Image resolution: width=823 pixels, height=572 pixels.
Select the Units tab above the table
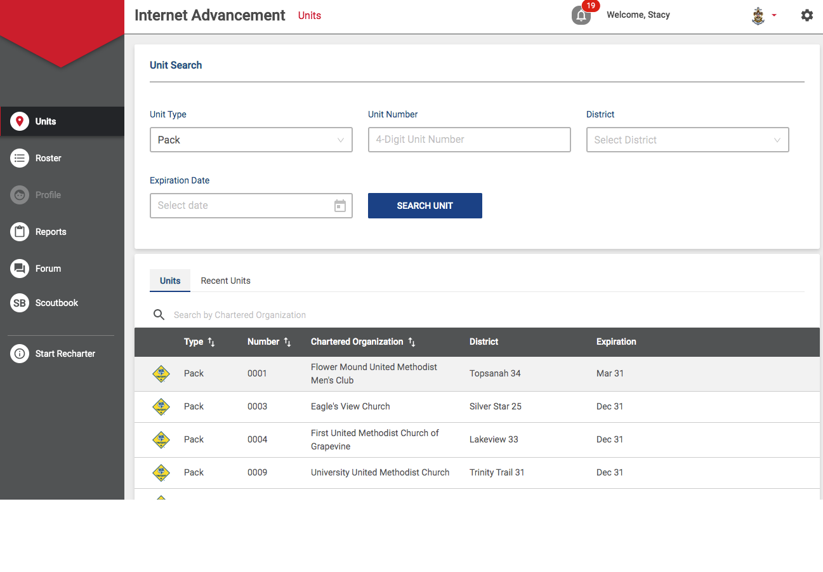[x=169, y=281]
